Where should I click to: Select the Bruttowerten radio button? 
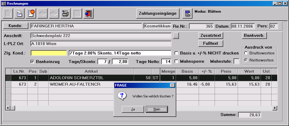(246, 53)
